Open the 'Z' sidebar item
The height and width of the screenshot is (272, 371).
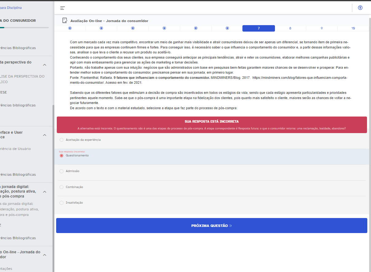[x=1, y=225]
